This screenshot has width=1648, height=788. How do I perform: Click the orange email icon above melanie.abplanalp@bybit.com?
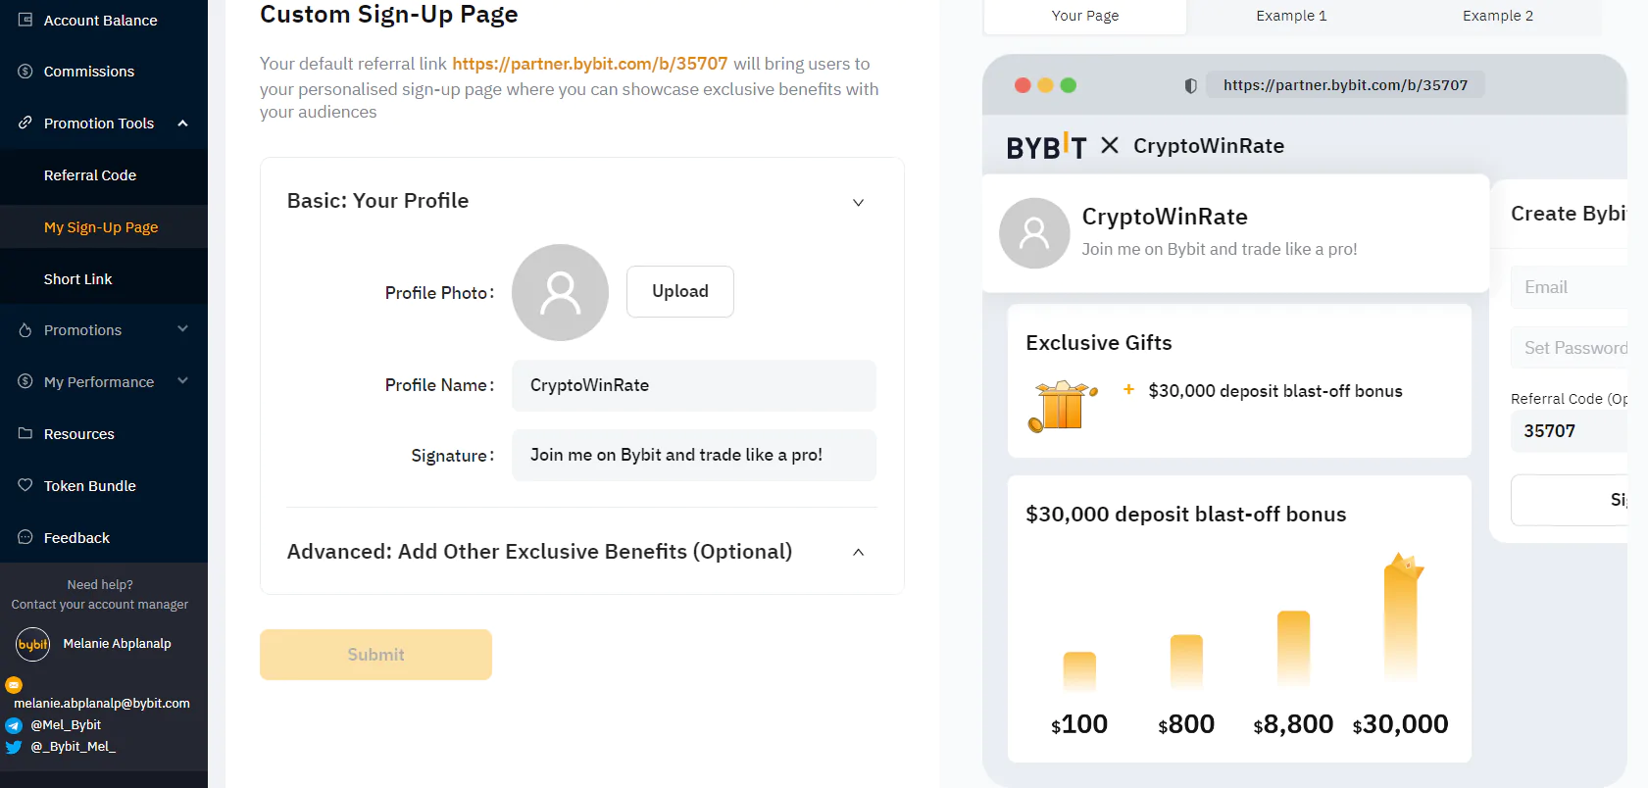(14, 685)
